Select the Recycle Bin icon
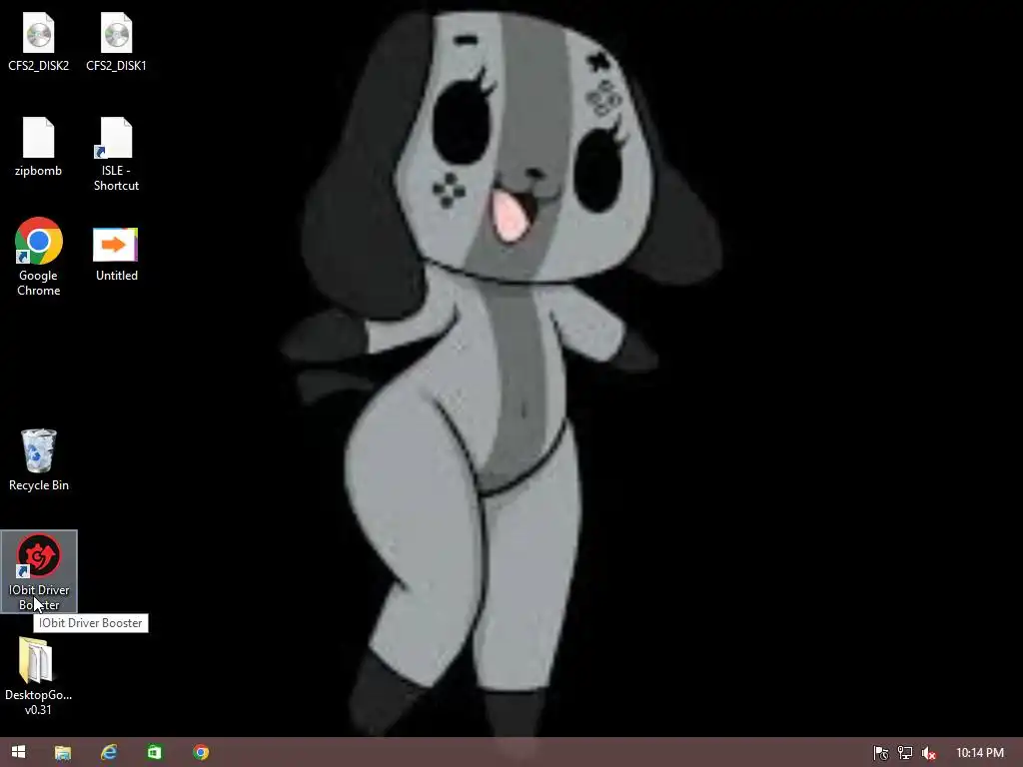 (39, 450)
